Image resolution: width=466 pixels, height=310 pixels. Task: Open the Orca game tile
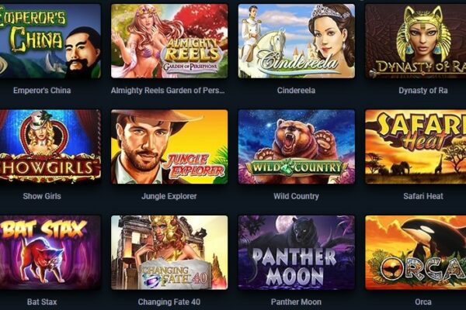pos(416,253)
